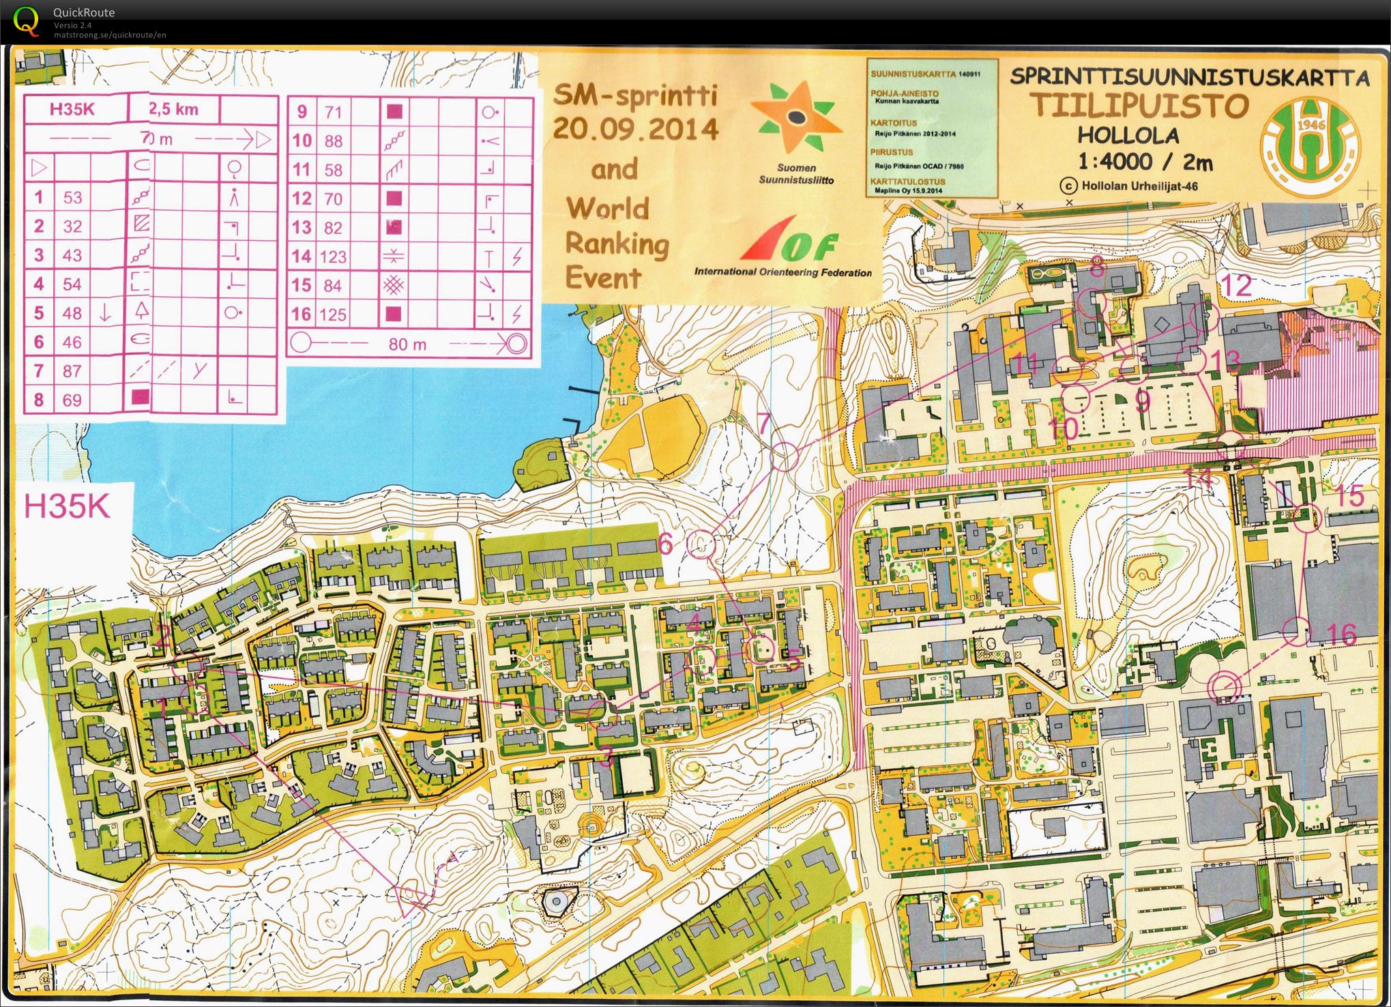Click 'Reijo Pitkänen 2012-2014' in the info box
The width and height of the screenshot is (1391, 1007).
pyautogui.click(x=915, y=134)
